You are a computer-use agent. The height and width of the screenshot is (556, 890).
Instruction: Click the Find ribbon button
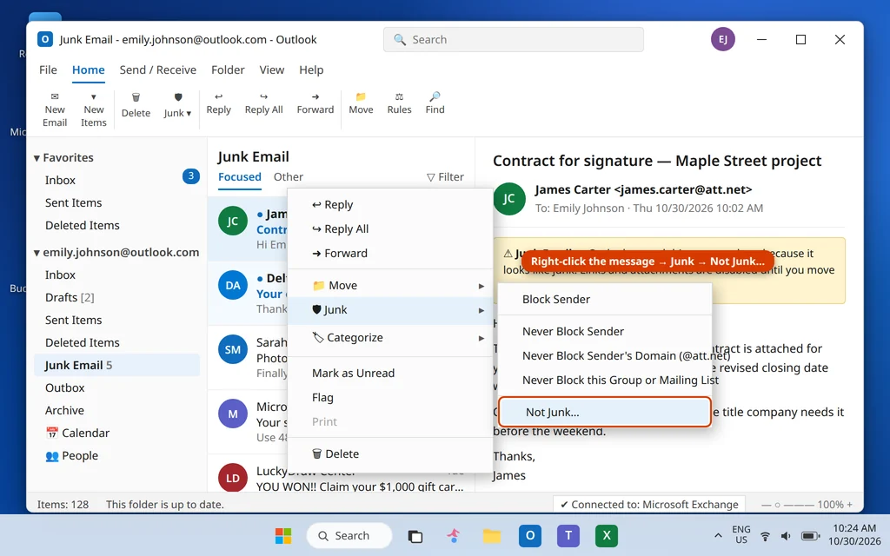point(435,104)
